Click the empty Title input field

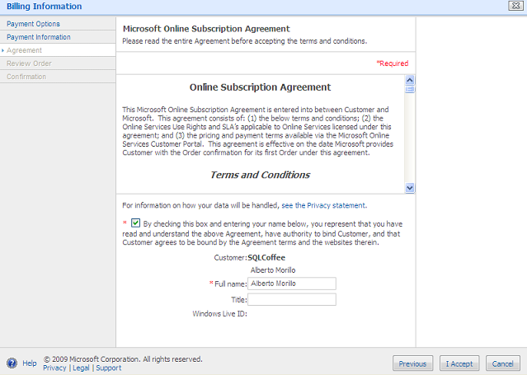point(292,299)
